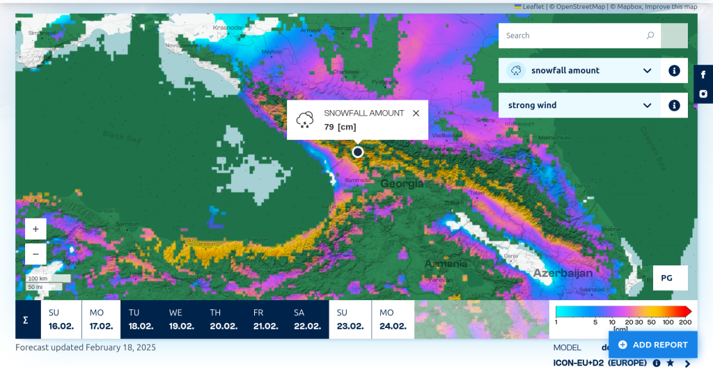Zoom in the map

coord(36,229)
